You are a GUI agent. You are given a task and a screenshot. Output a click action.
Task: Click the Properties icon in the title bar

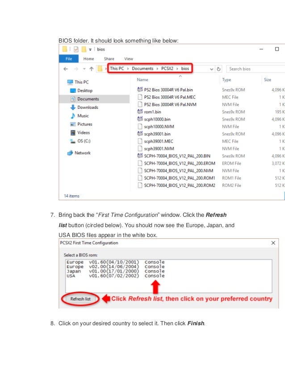point(76,49)
